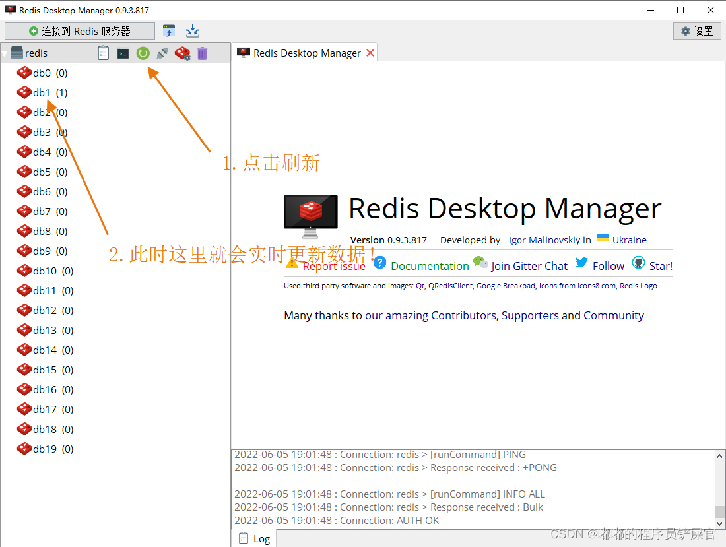Click the log panel scroll up arrow
726x547 pixels.
719,456
